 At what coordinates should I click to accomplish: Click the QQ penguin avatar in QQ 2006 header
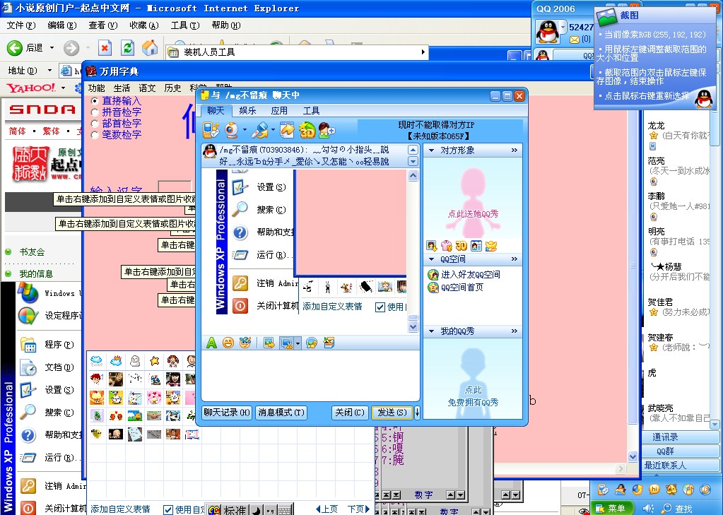[x=547, y=32]
